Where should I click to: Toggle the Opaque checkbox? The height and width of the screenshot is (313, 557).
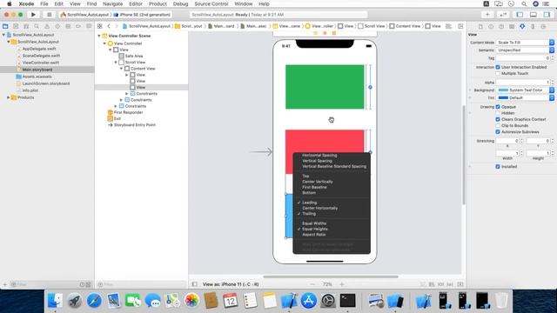coord(498,107)
